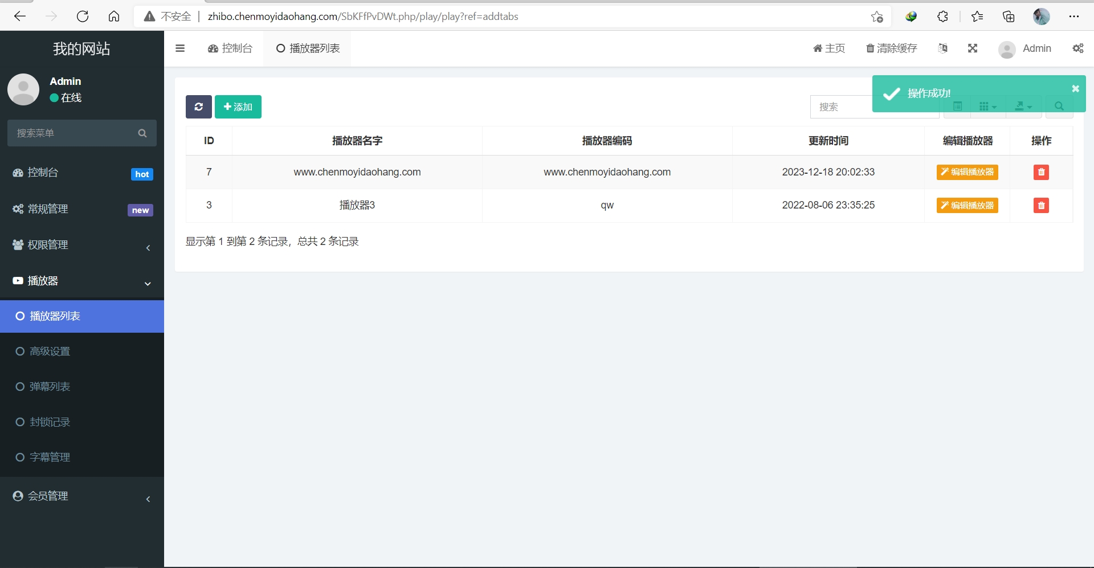Enter fullscreen mode with the expand icon
The width and height of the screenshot is (1094, 568).
point(973,48)
